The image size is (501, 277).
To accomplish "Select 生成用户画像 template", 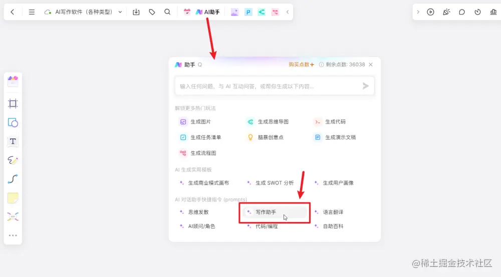I will (x=334, y=183).
